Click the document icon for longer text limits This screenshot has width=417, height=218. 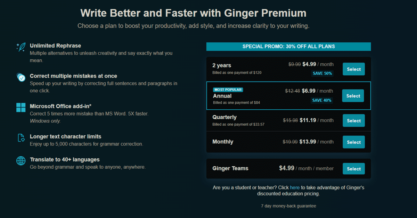(x=21, y=138)
